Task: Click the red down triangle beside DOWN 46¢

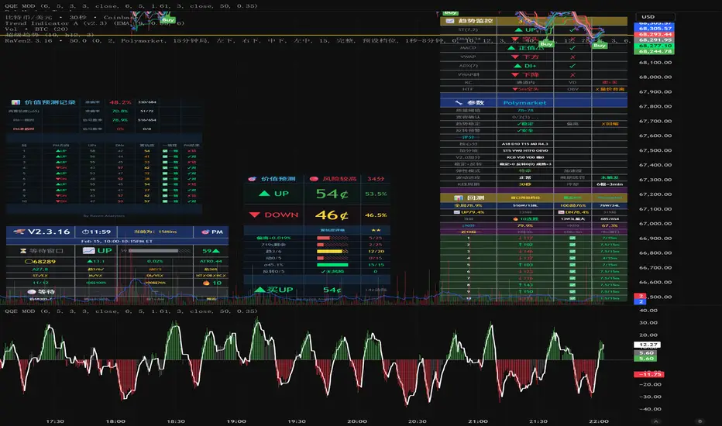Action: [x=255, y=215]
